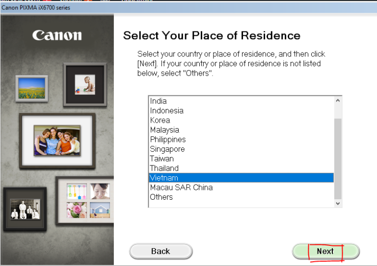Click the Canon logo
The height and width of the screenshot is (266, 377).
coord(57,35)
